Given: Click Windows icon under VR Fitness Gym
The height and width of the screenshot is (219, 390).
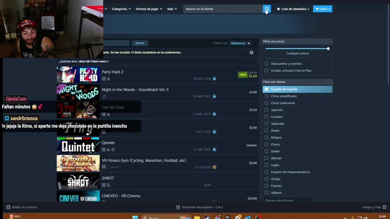Looking at the screenshot, I should click(x=104, y=167).
